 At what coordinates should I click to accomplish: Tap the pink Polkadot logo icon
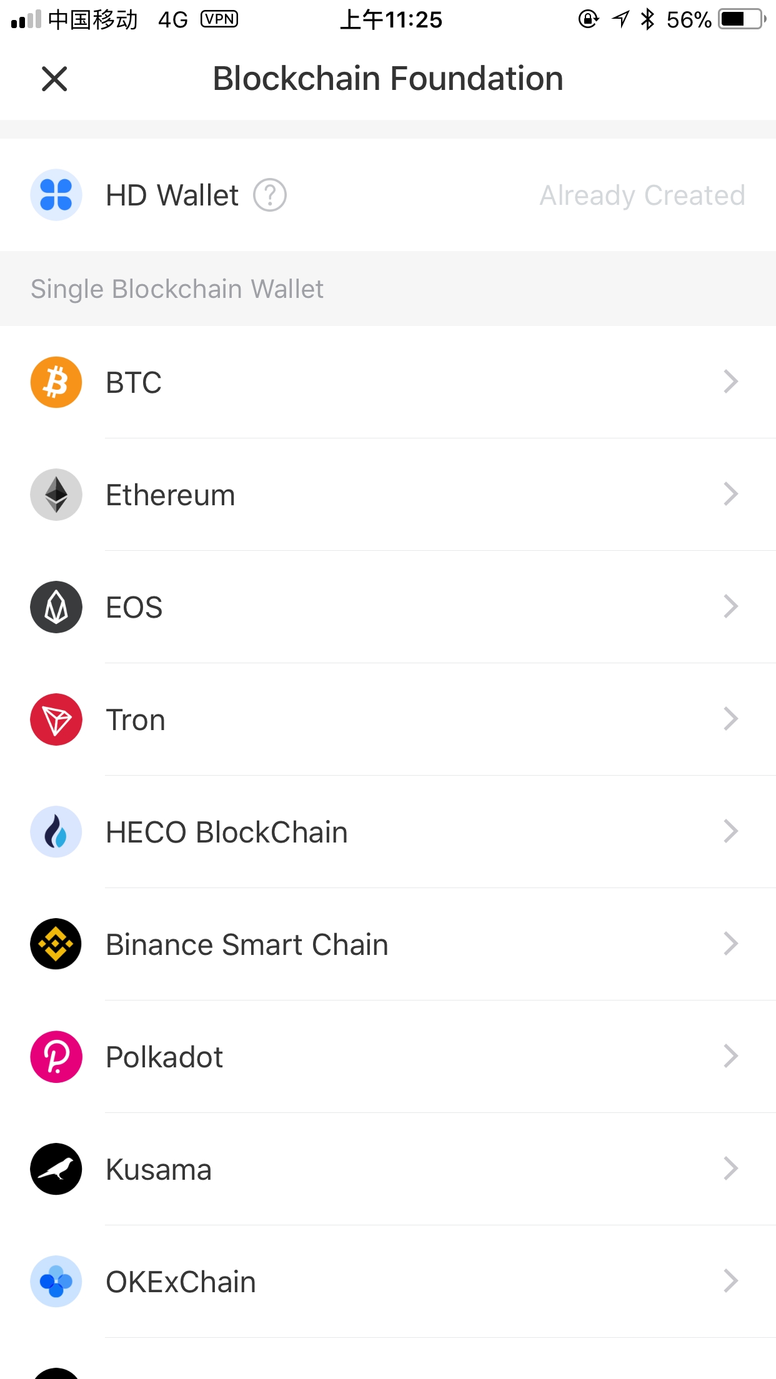click(x=56, y=1057)
